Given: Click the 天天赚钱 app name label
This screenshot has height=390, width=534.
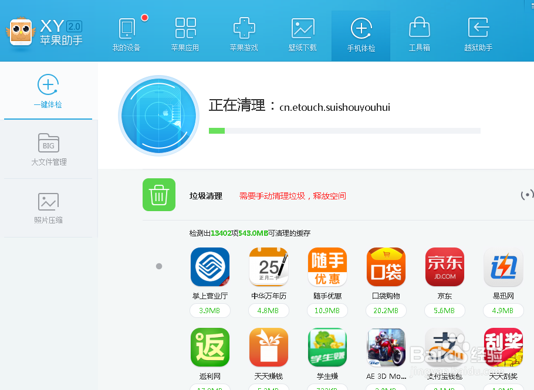Looking at the screenshot, I should pyautogui.click(x=269, y=377).
